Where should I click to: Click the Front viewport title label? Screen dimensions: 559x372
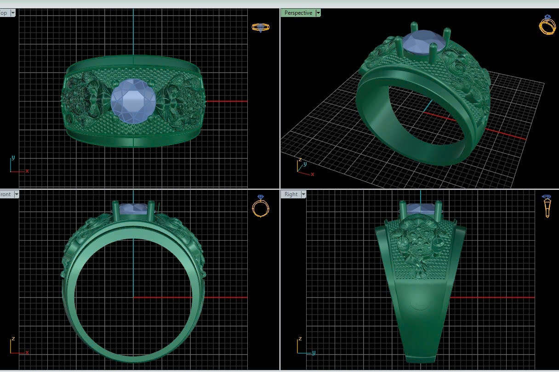coord(6,194)
